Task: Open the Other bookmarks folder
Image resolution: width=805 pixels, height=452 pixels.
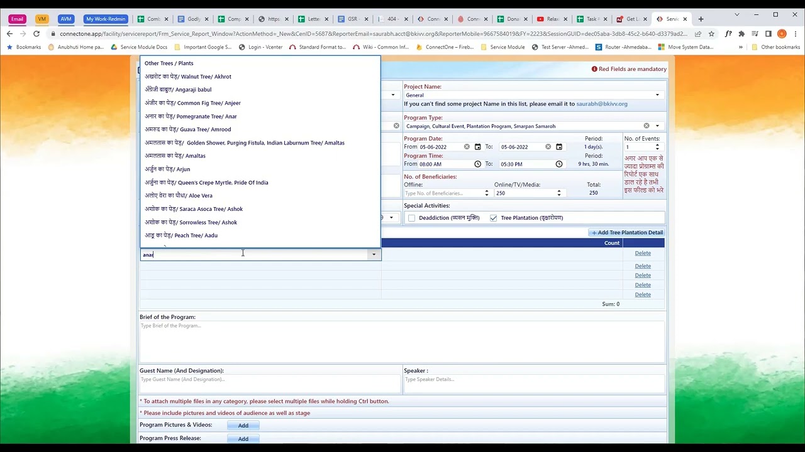Action: (x=775, y=47)
